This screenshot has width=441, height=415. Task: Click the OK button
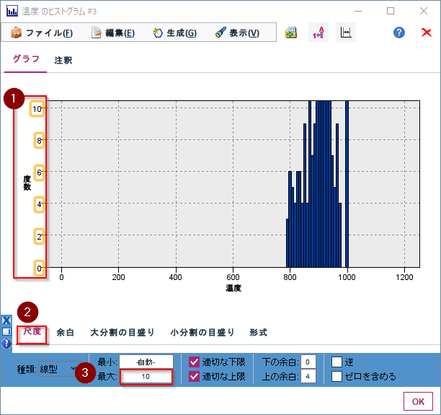(x=418, y=401)
